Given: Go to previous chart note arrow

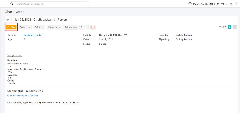Looking at the screenshot, I should tap(229, 27).
